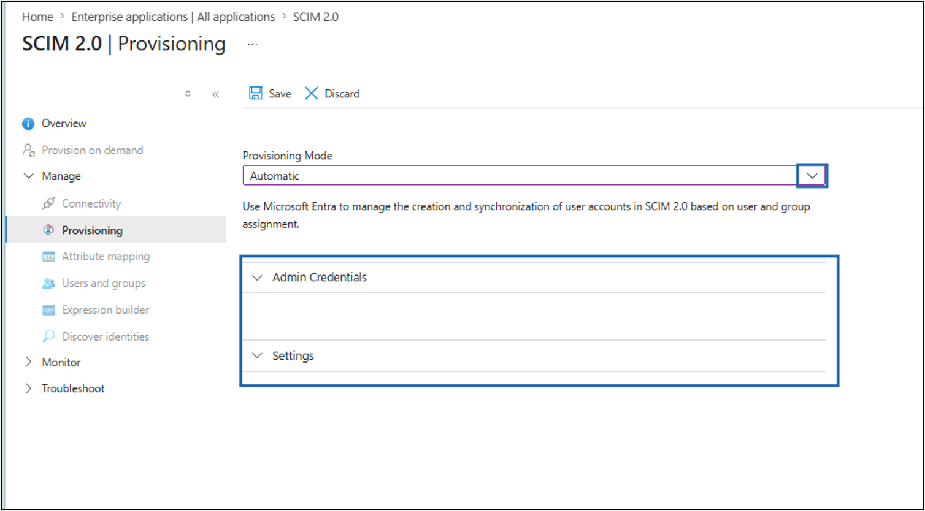
Task: Click the Discard X icon
Action: coord(312,93)
